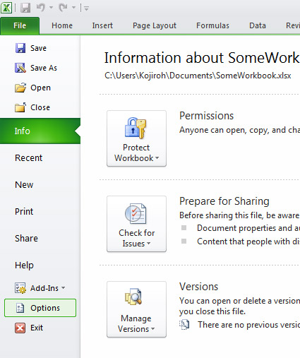
Task: Switch to the Page Layout tab
Action: [155, 25]
